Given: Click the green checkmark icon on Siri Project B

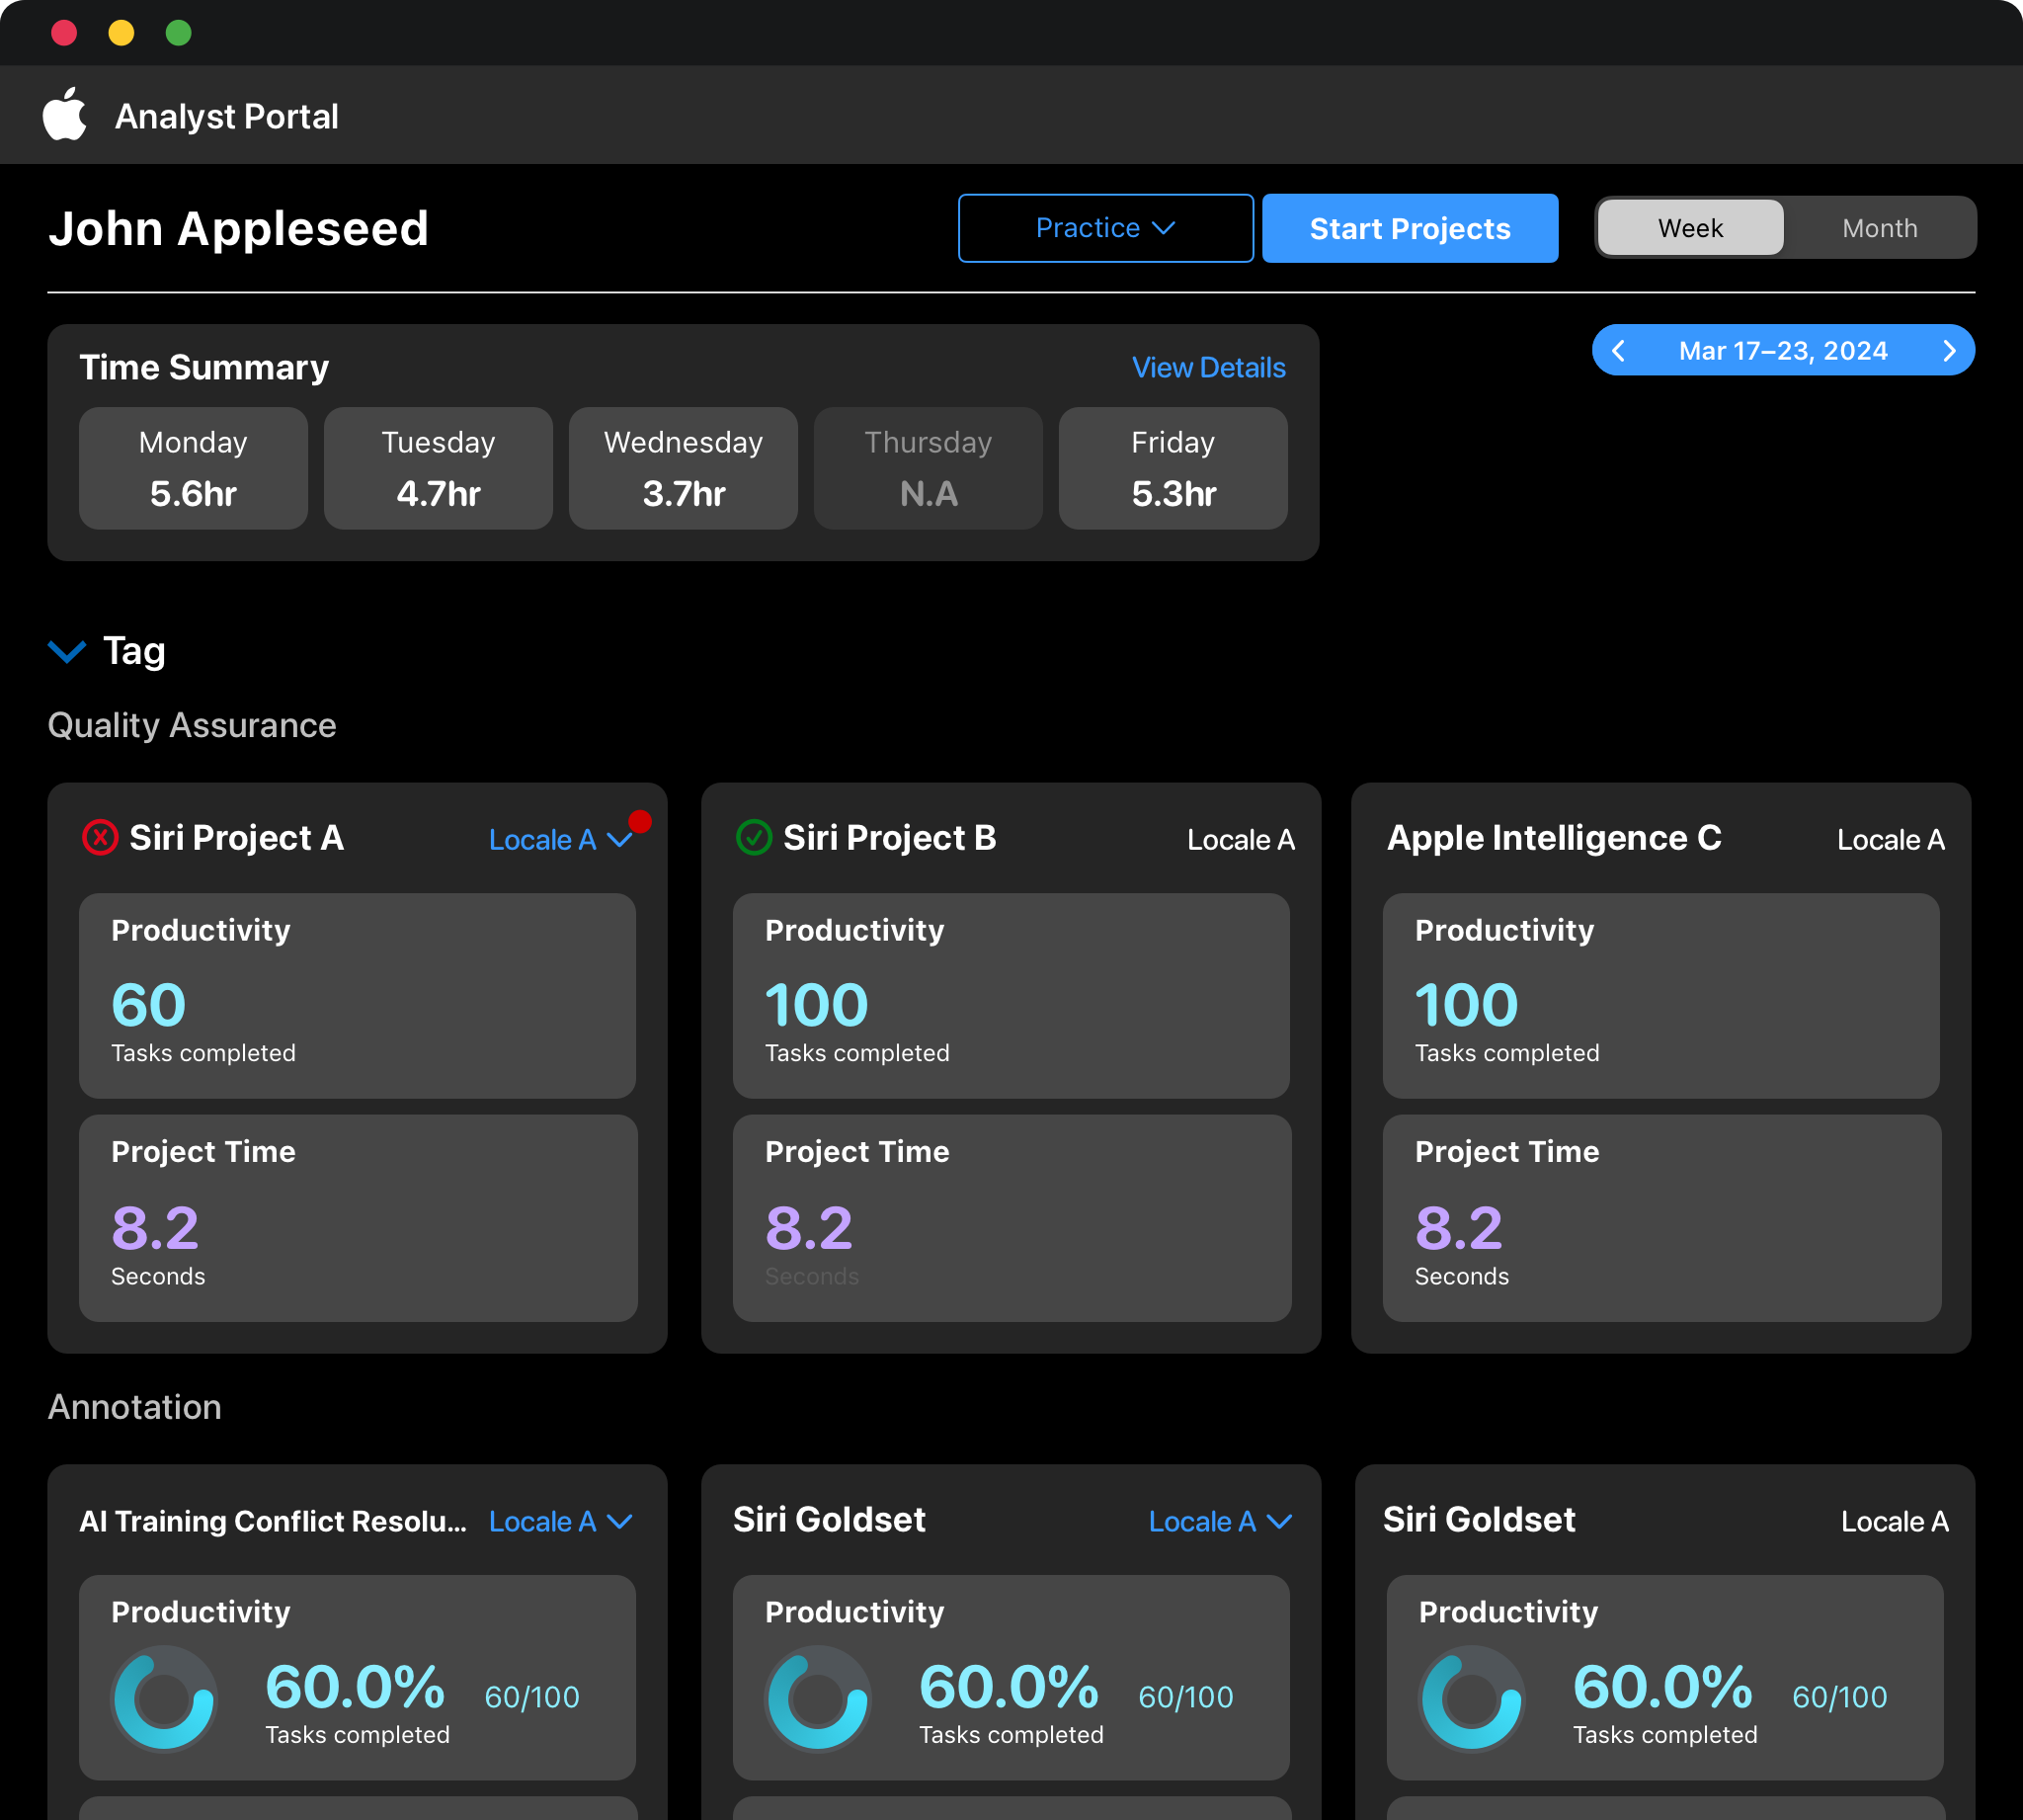Looking at the screenshot, I should point(754,837).
